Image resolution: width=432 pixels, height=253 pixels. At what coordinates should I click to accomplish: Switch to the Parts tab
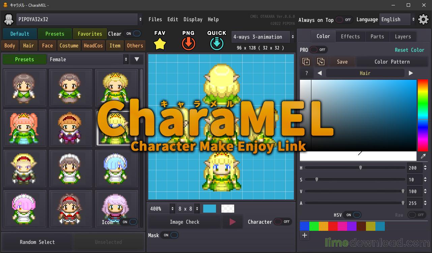coord(377,37)
